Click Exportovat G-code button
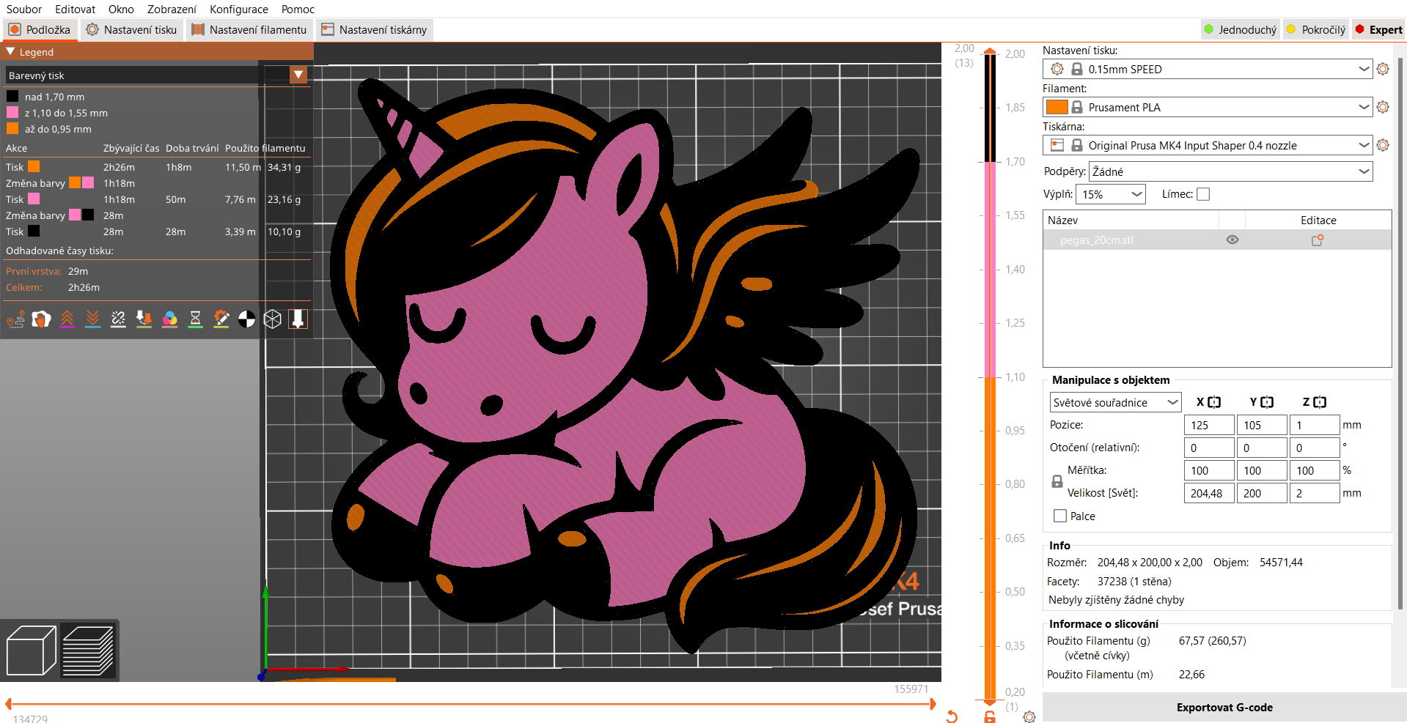 pyautogui.click(x=1224, y=707)
